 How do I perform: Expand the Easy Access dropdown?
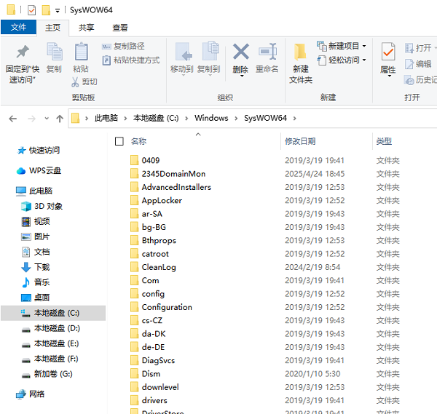click(x=364, y=60)
